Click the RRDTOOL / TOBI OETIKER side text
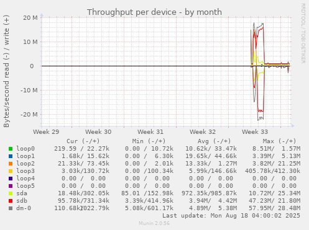The width and height of the screenshot is (309, 230). coord(303,33)
